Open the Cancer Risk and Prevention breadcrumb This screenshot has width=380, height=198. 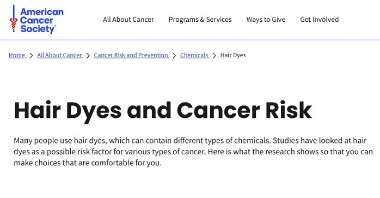[x=131, y=55]
